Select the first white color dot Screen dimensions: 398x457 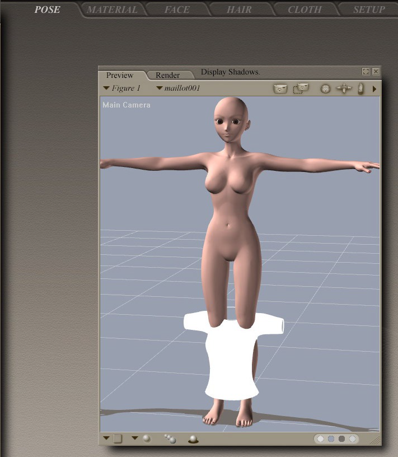click(321, 439)
